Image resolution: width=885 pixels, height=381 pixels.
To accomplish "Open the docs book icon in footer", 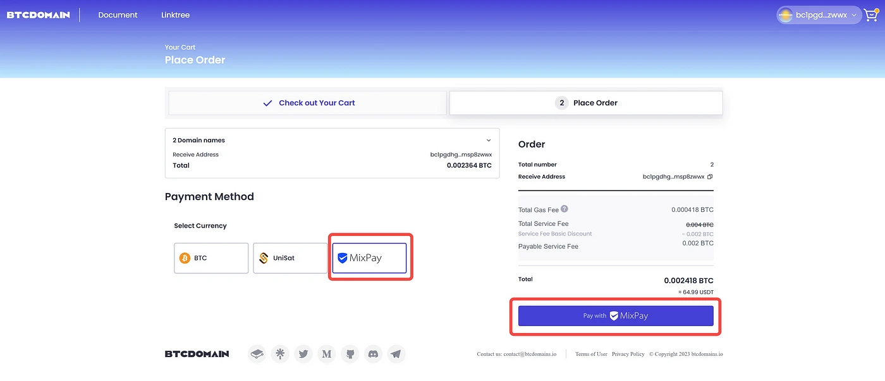I will [x=256, y=354].
